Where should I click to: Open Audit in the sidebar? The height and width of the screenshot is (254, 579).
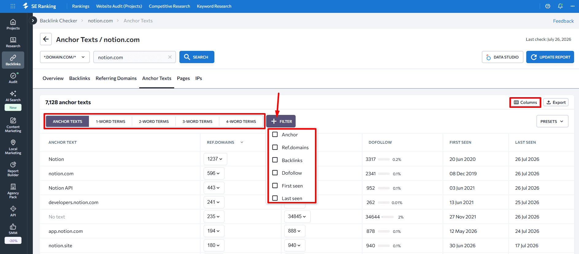tap(13, 78)
